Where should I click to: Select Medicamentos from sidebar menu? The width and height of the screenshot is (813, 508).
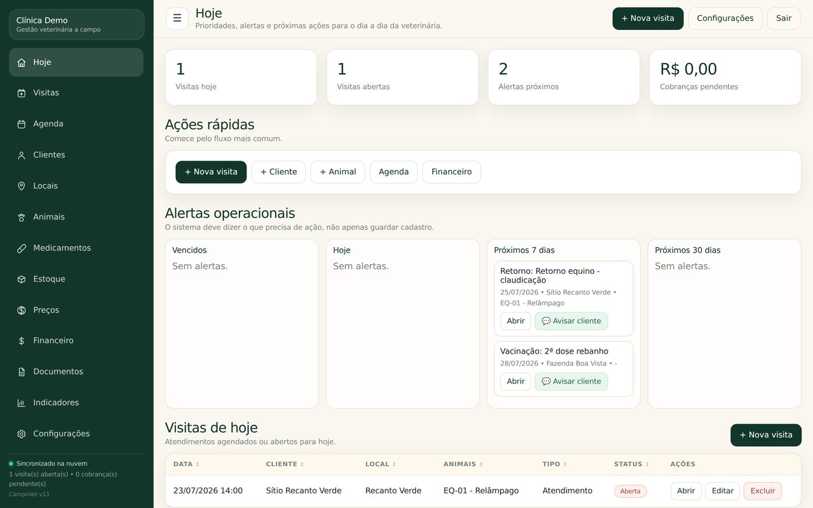point(76,248)
